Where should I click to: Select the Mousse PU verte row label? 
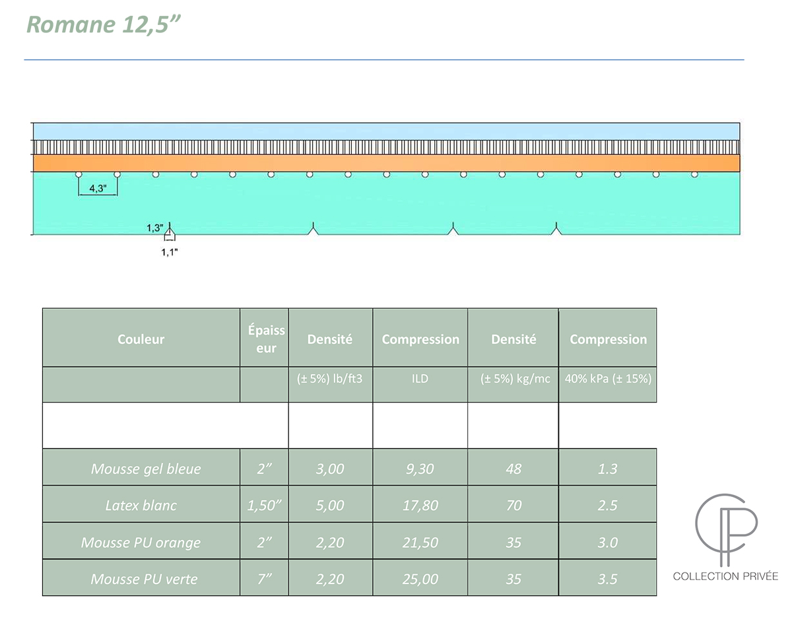144,579
